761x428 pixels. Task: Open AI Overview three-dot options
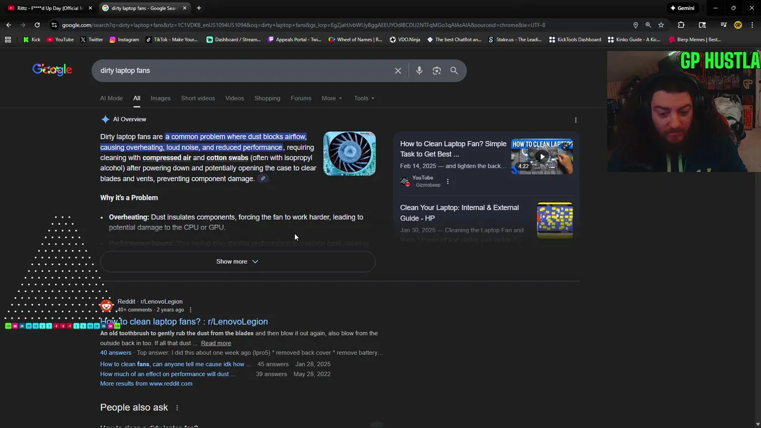click(x=576, y=120)
